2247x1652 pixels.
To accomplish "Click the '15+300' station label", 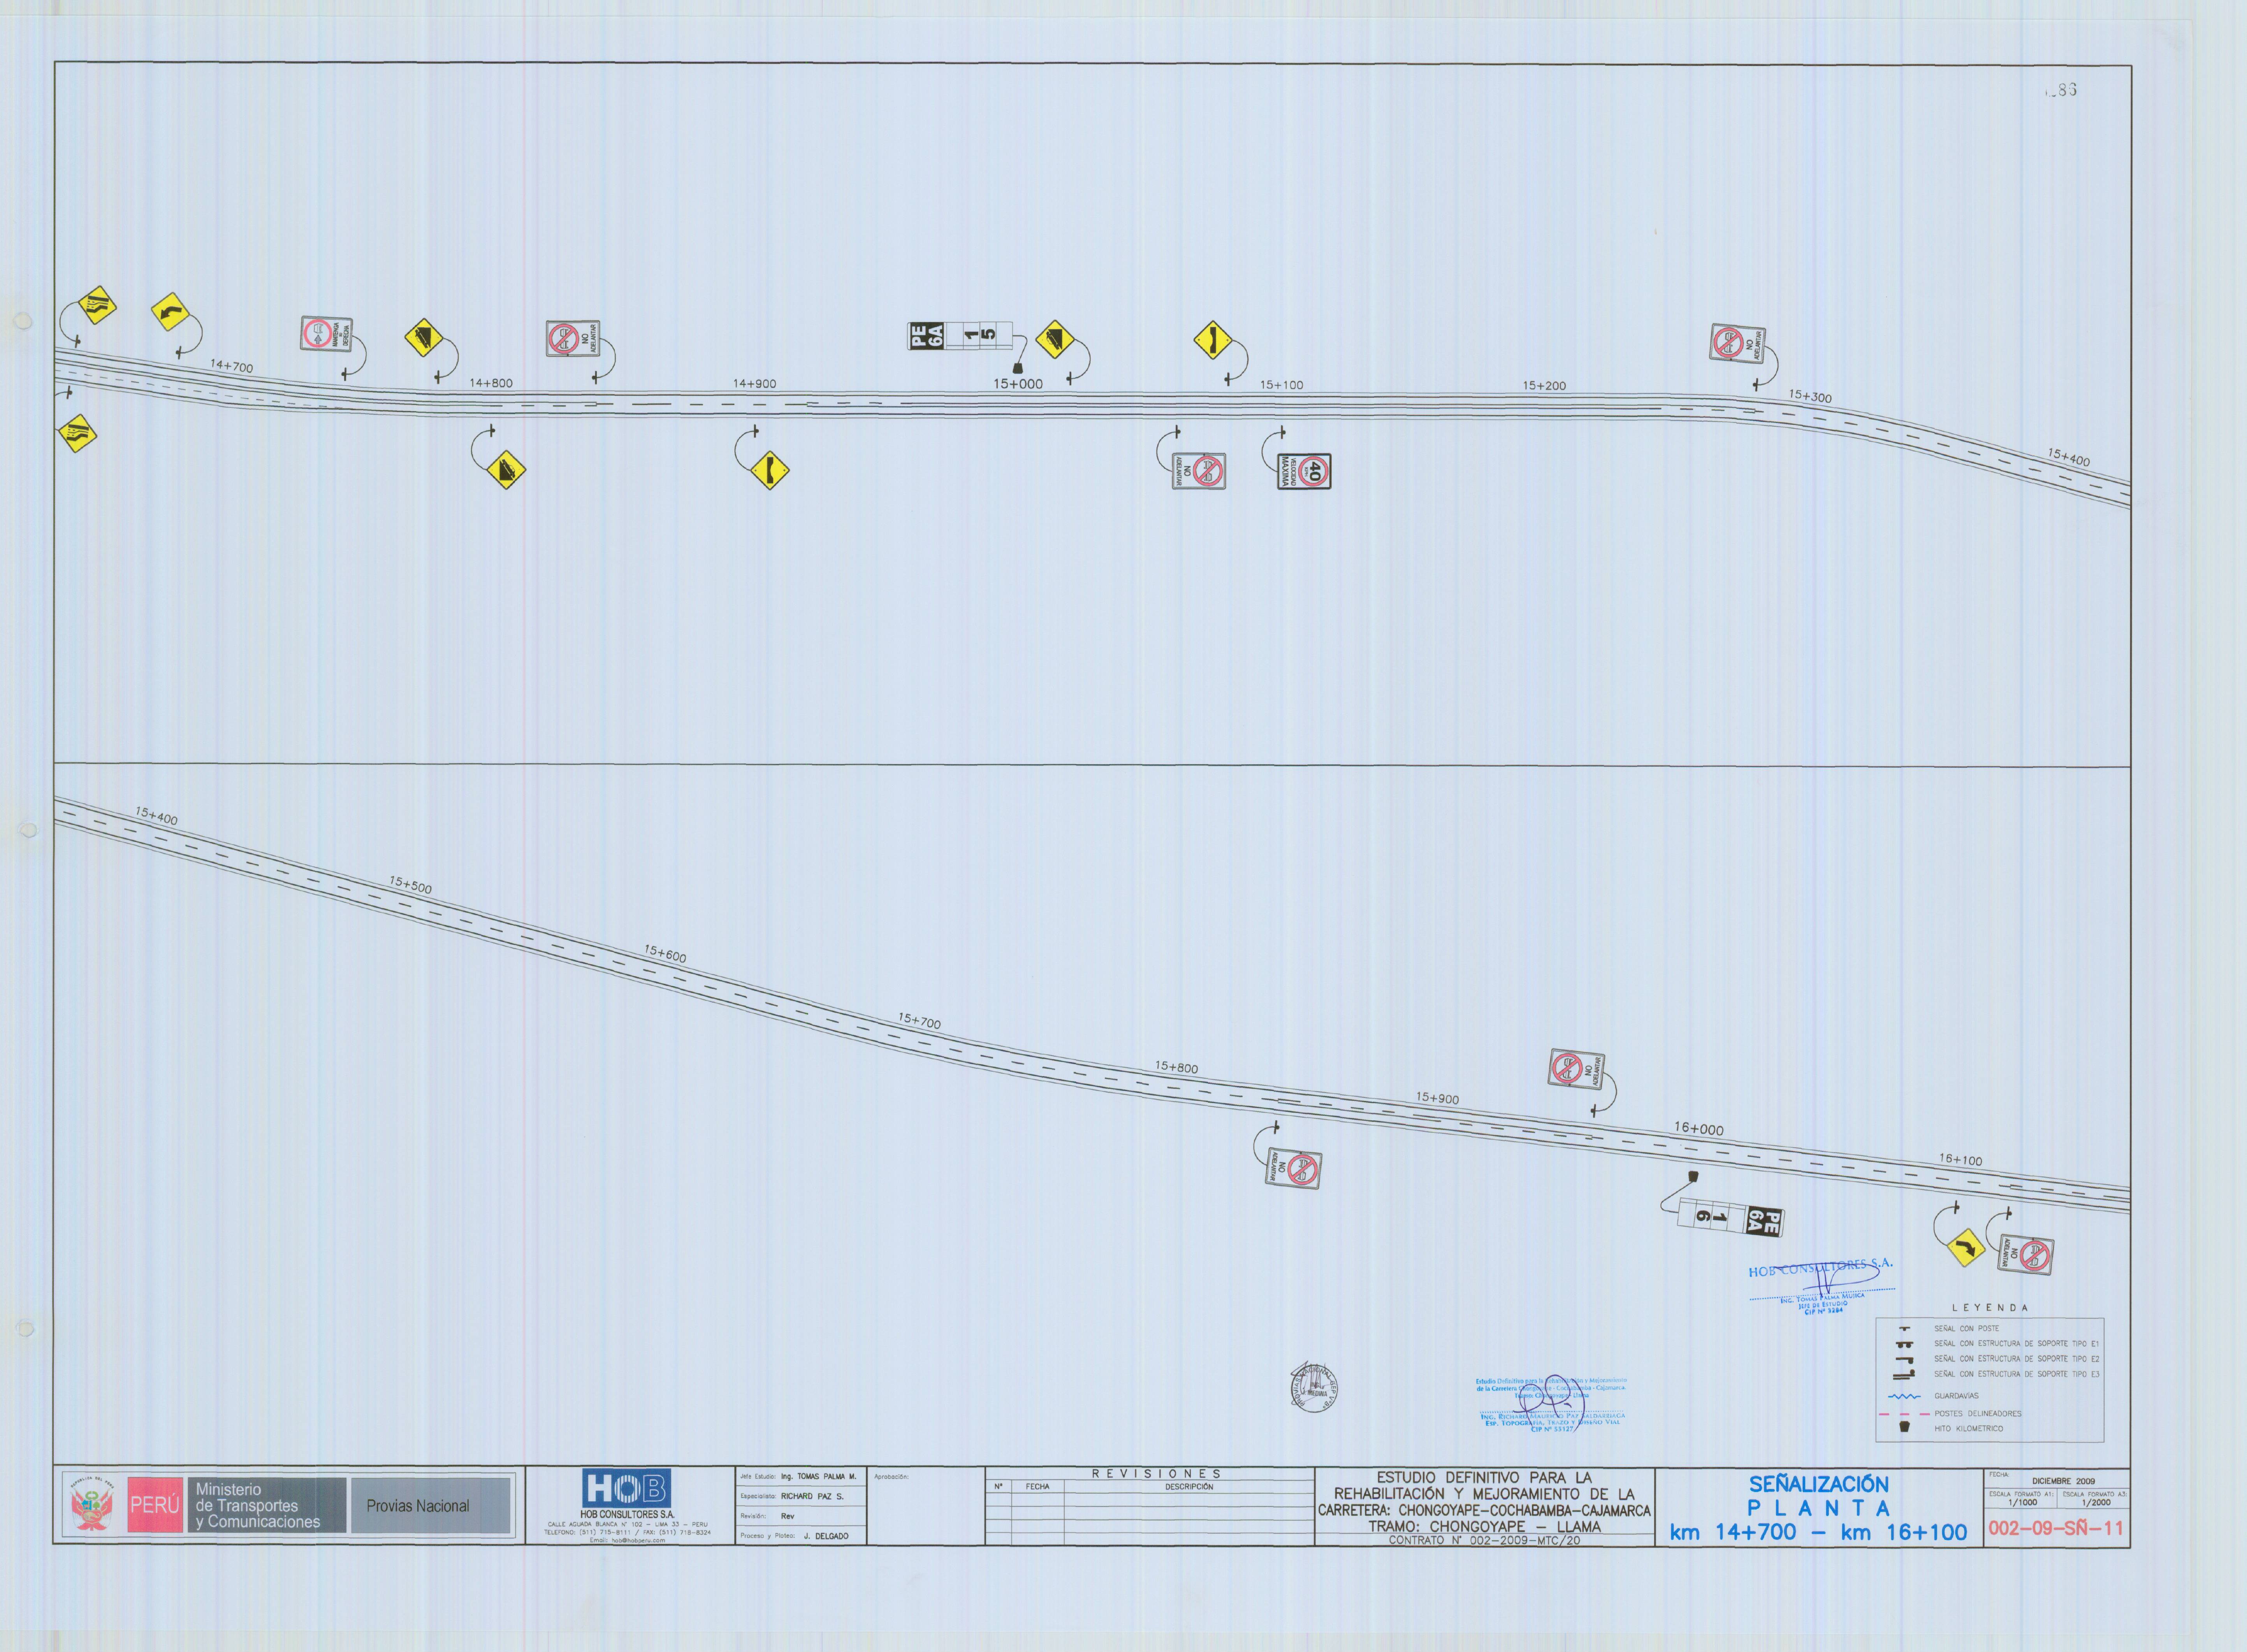I will pyautogui.click(x=1810, y=396).
